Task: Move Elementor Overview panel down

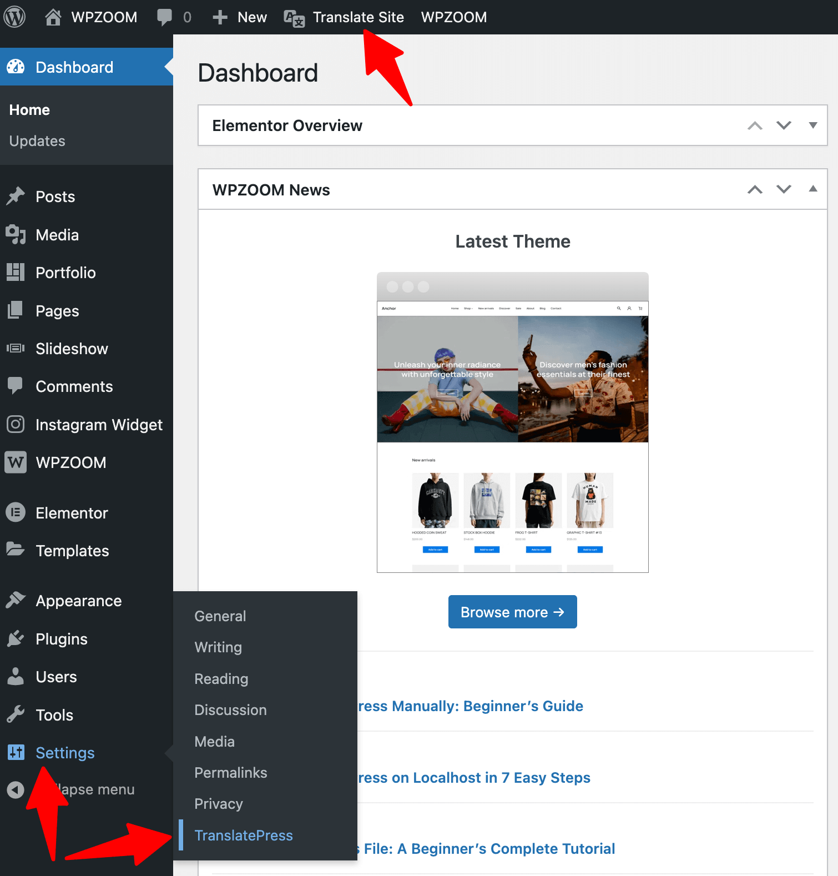Action: [784, 125]
